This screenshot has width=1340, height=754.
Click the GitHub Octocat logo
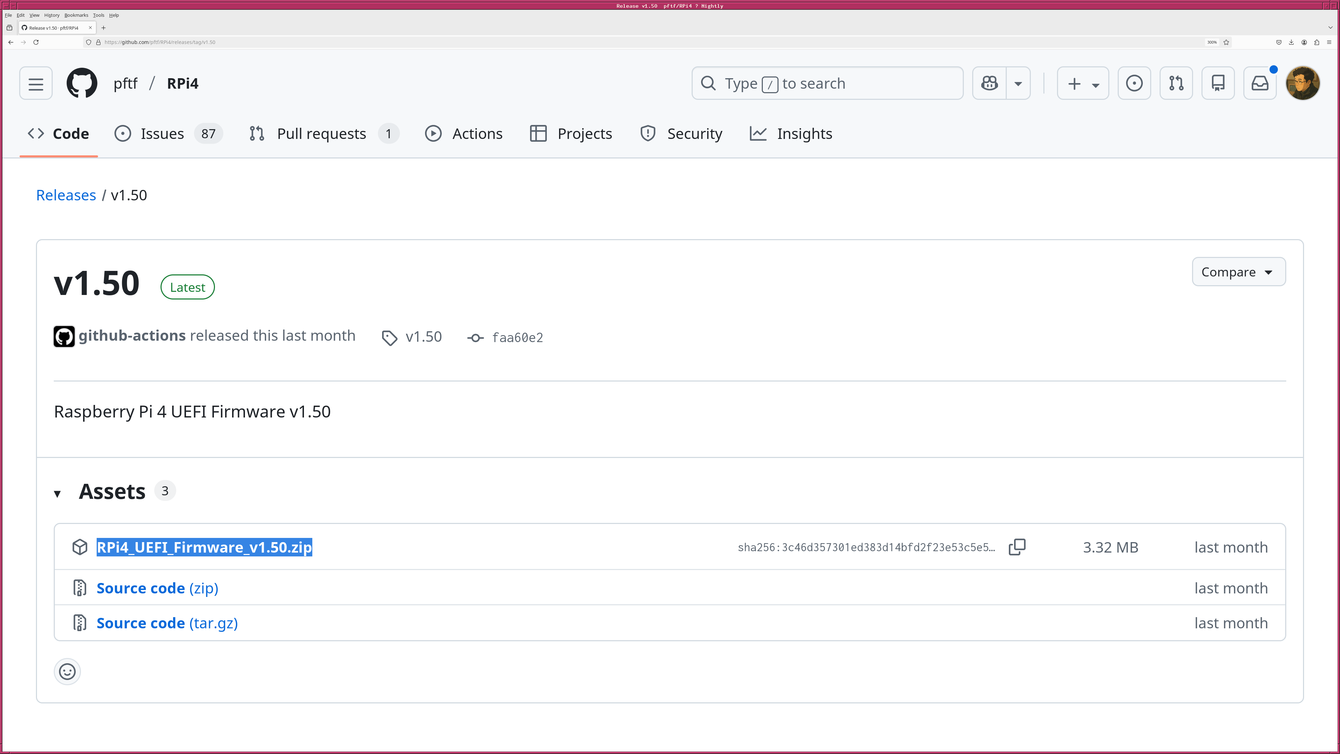82,83
